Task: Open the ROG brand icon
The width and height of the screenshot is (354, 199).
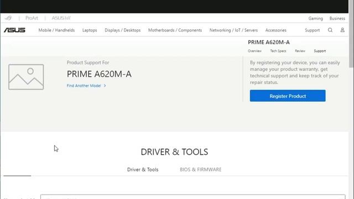Action: tap(8, 18)
